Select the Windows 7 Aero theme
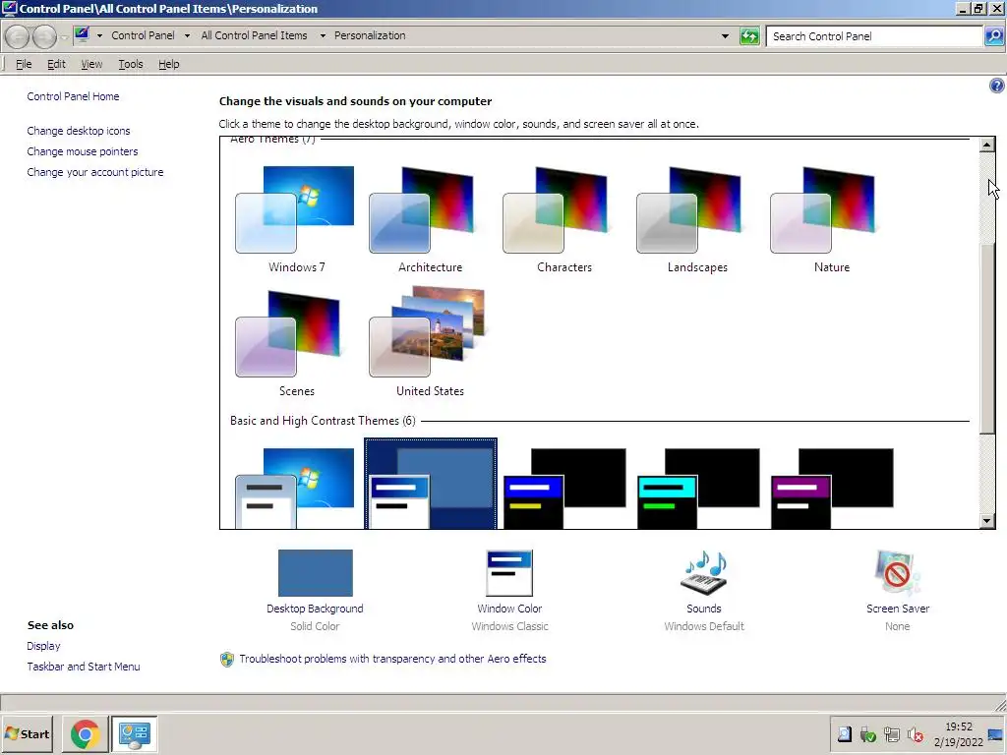The width and height of the screenshot is (1007, 755). (295, 220)
